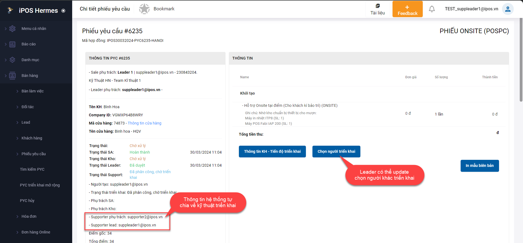This screenshot has height=243, width=523.
Task: Click the In mẫu biên bản button
Action: tap(479, 166)
